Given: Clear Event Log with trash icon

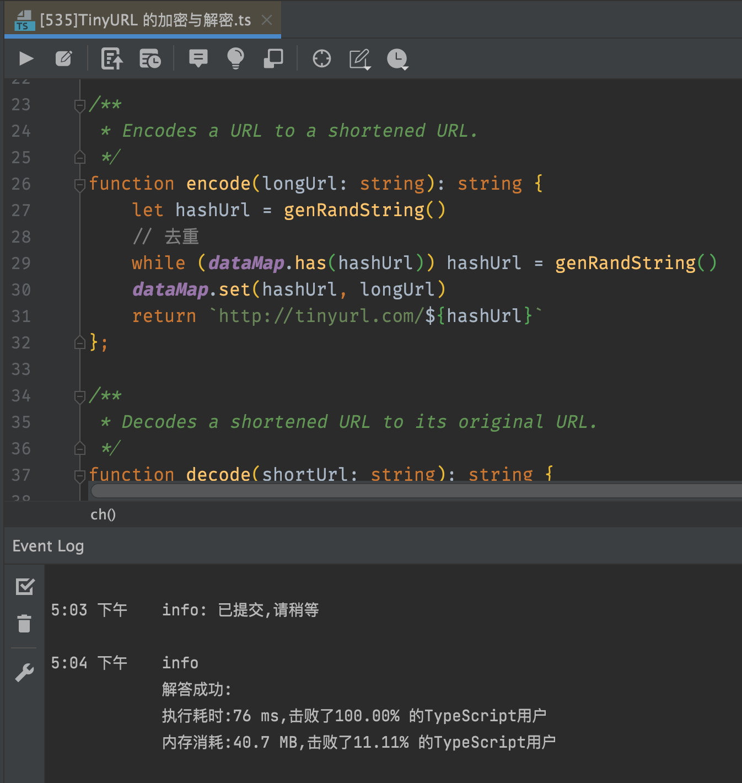Looking at the screenshot, I should pyautogui.click(x=24, y=623).
